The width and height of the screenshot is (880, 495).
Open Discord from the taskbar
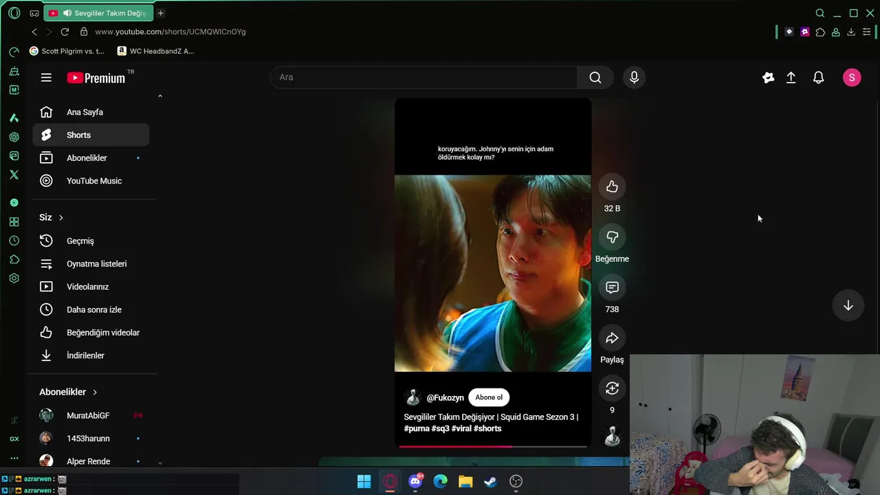pos(415,482)
